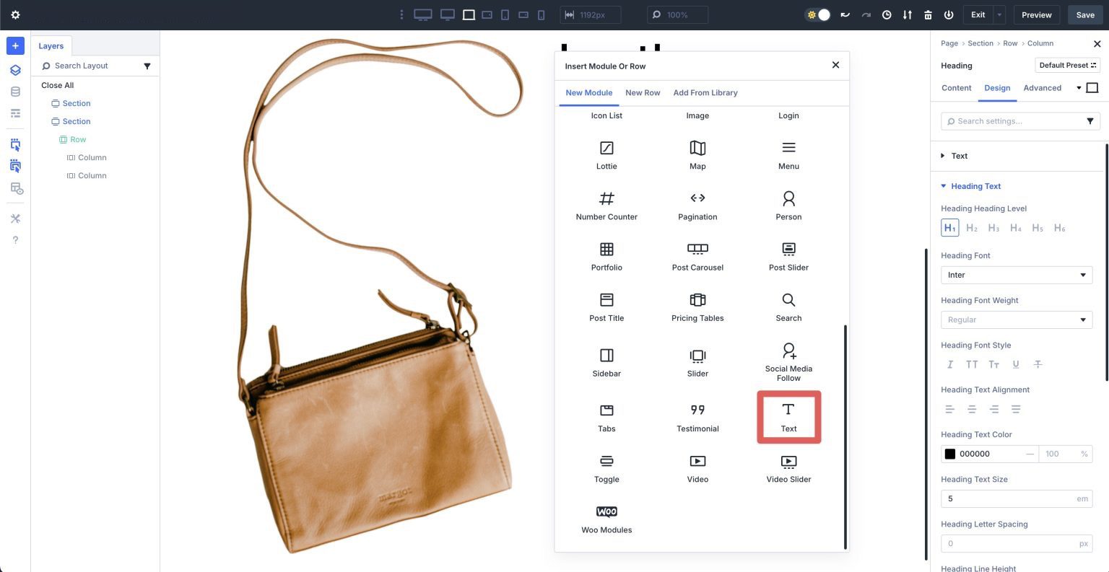
Task: Add a Number Counter module
Action: click(x=606, y=204)
